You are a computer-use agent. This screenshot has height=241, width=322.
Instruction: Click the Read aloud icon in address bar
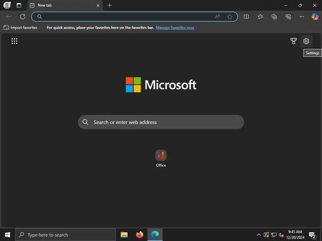tap(217, 17)
